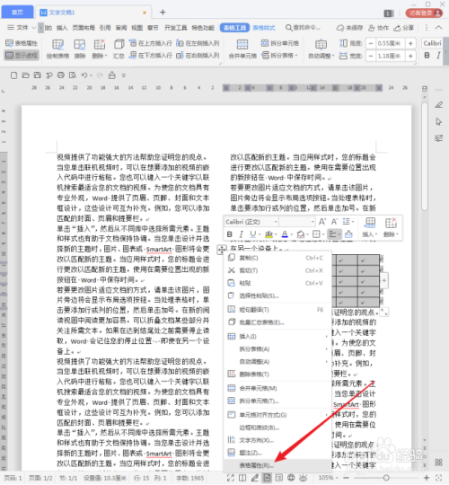Click the 绘制表格 draw table icon
Image resolution: width=449 pixels, height=485 pixels.
[57, 48]
